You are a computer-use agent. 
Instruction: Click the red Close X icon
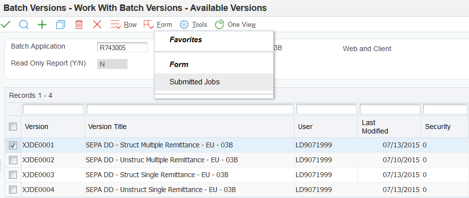click(97, 24)
